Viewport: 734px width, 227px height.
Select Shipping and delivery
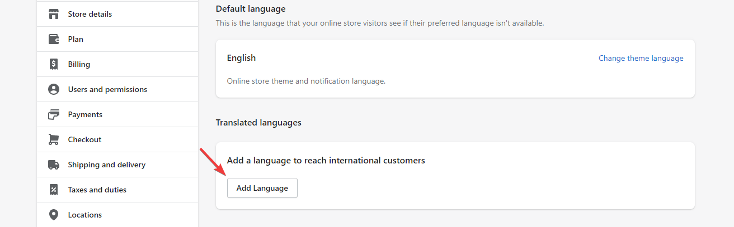(x=117, y=165)
